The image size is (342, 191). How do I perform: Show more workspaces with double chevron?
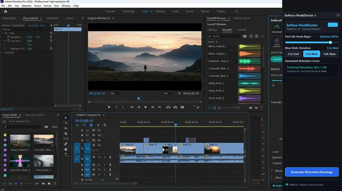236,11
